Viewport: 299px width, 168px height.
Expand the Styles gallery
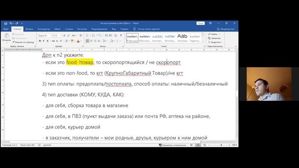203,41
